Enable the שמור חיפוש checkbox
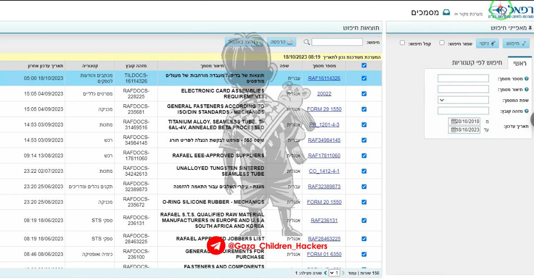534x280 pixels. pos(442,43)
